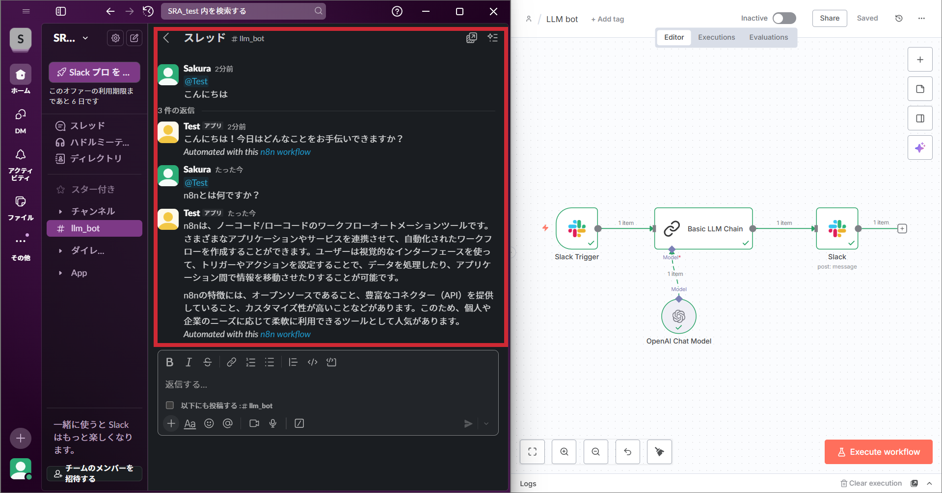Switch to the Evaluations tab
This screenshot has width=942, height=493.
pos(768,37)
